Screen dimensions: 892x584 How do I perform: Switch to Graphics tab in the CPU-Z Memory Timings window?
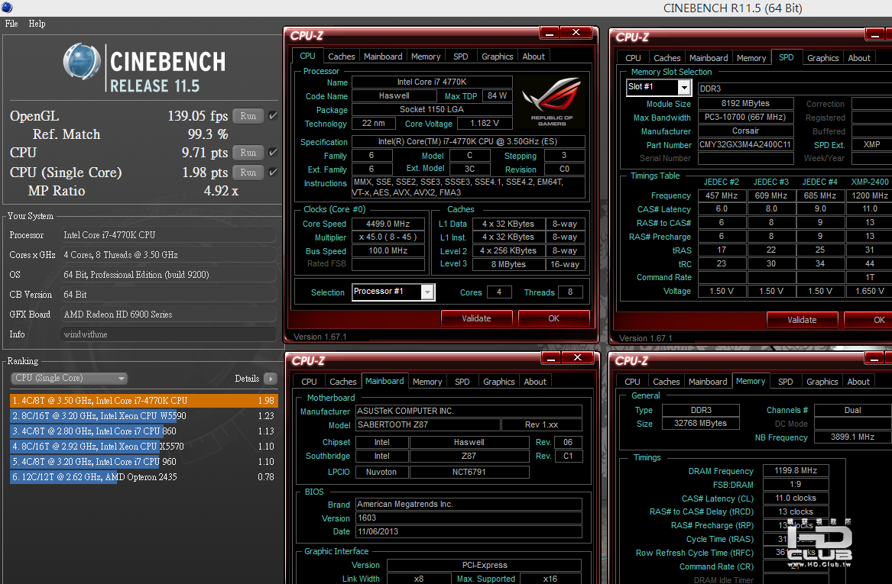[x=822, y=382]
